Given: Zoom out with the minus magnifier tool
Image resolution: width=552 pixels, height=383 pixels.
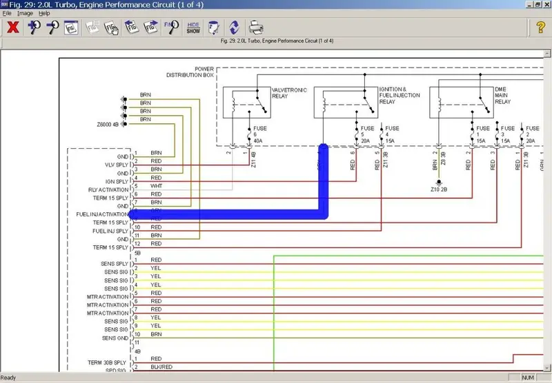Looking at the screenshot, I should click(x=52, y=27).
